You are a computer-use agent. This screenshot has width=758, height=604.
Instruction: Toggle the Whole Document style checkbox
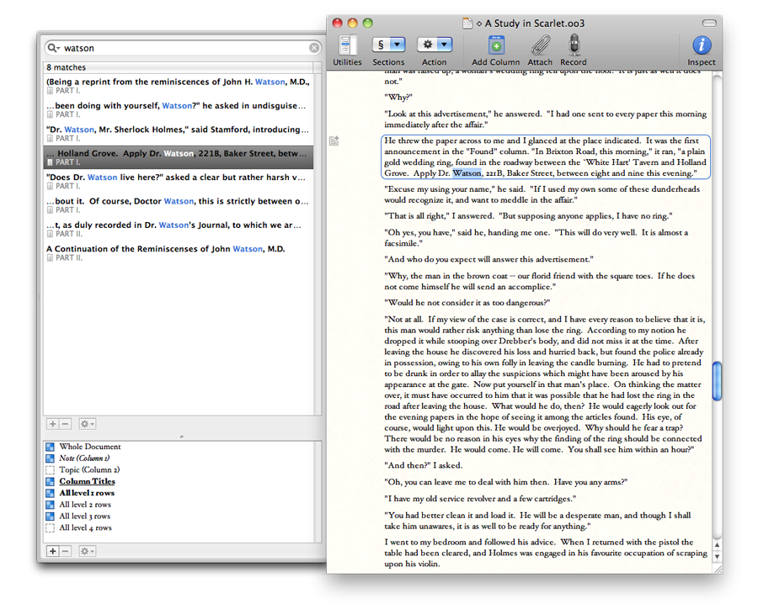[50, 447]
